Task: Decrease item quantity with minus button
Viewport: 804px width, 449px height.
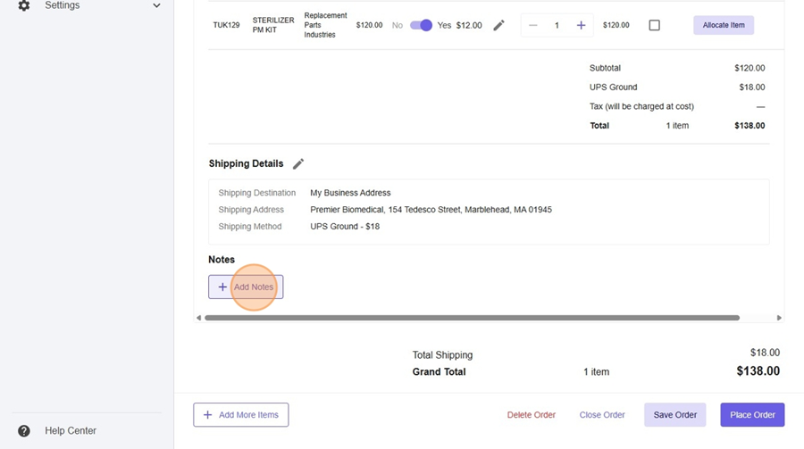Action: 533,25
